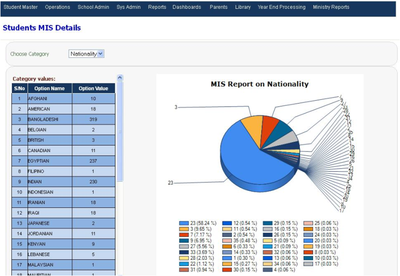The height and width of the screenshot is (276, 400).
Task: Open the School Admin menu
Action: pos(93,7)
